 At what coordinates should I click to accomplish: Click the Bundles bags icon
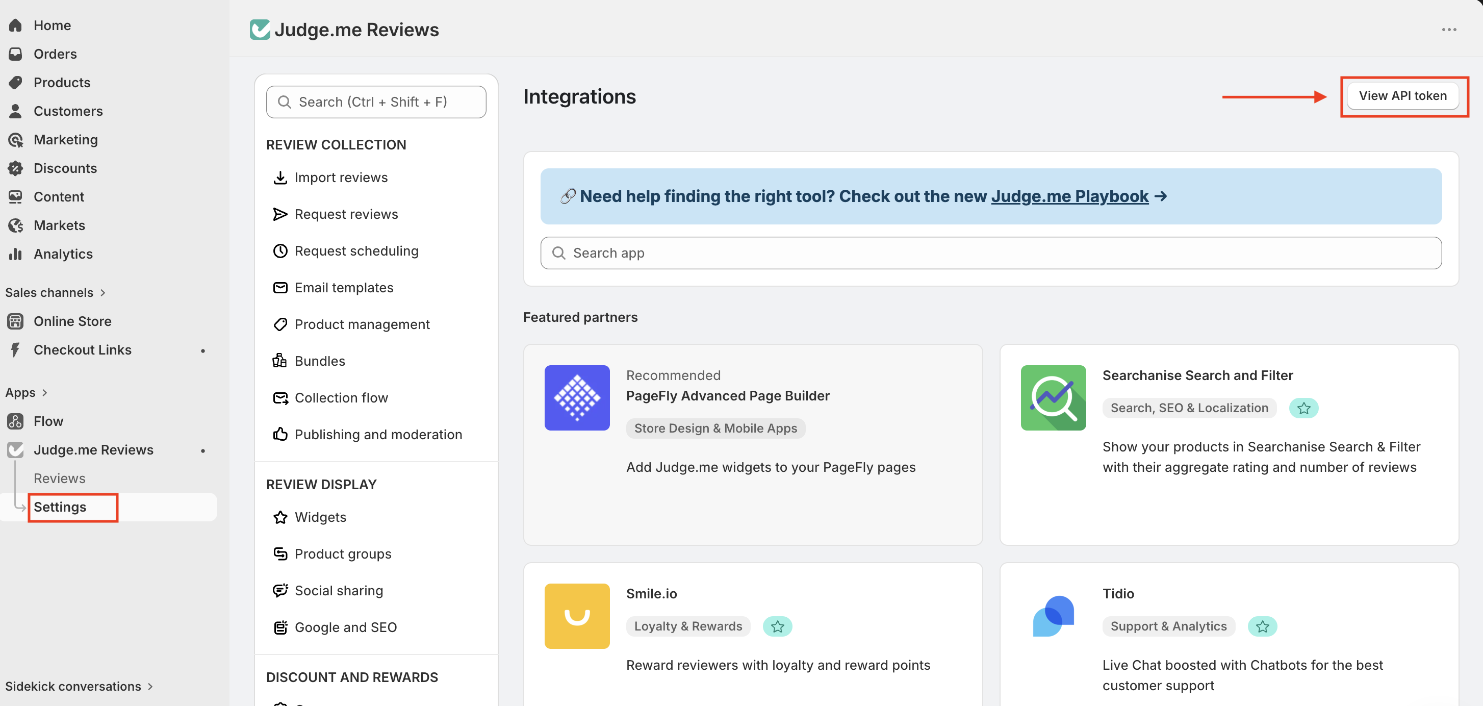pos(280,361)
